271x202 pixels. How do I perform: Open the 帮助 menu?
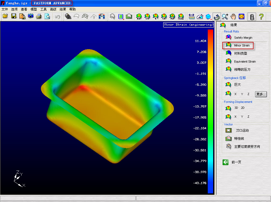click(72, 9)
